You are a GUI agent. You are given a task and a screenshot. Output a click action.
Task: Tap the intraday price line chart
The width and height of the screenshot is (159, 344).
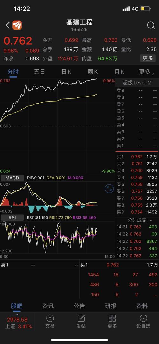click(x=58, y=126)
